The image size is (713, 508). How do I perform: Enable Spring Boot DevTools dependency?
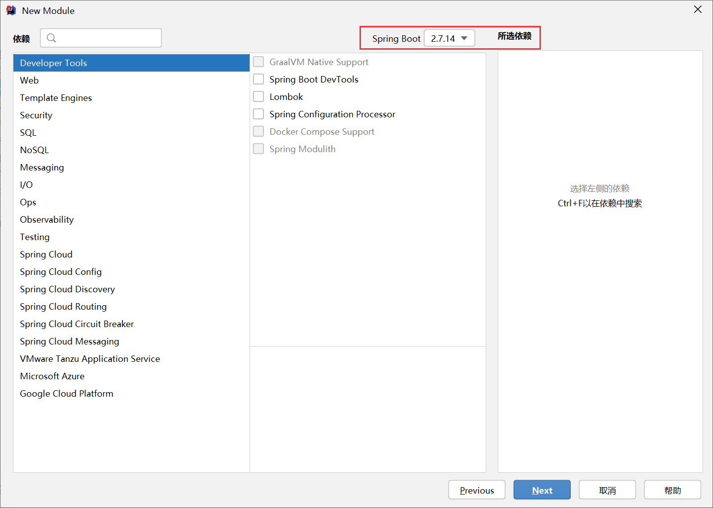coord(259,79)
